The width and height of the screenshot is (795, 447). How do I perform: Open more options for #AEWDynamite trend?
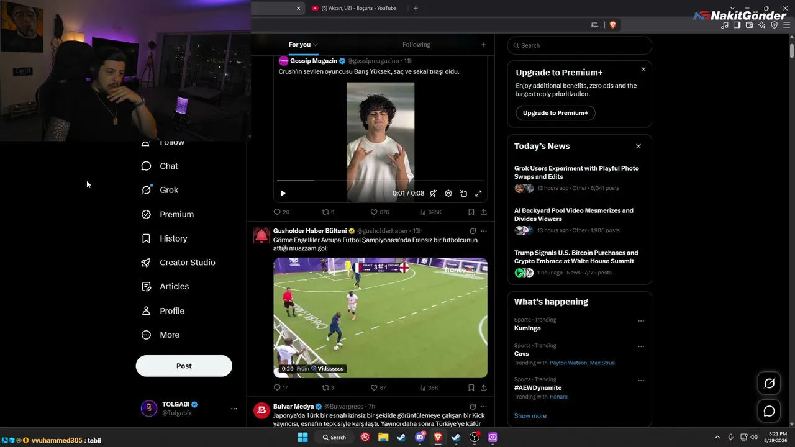click(641, 381)
